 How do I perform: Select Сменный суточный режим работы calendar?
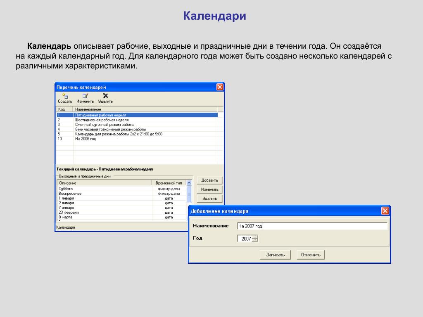[137, 125]
